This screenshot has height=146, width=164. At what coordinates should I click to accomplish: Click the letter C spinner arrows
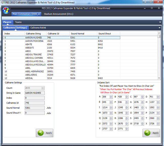(143, 97)
